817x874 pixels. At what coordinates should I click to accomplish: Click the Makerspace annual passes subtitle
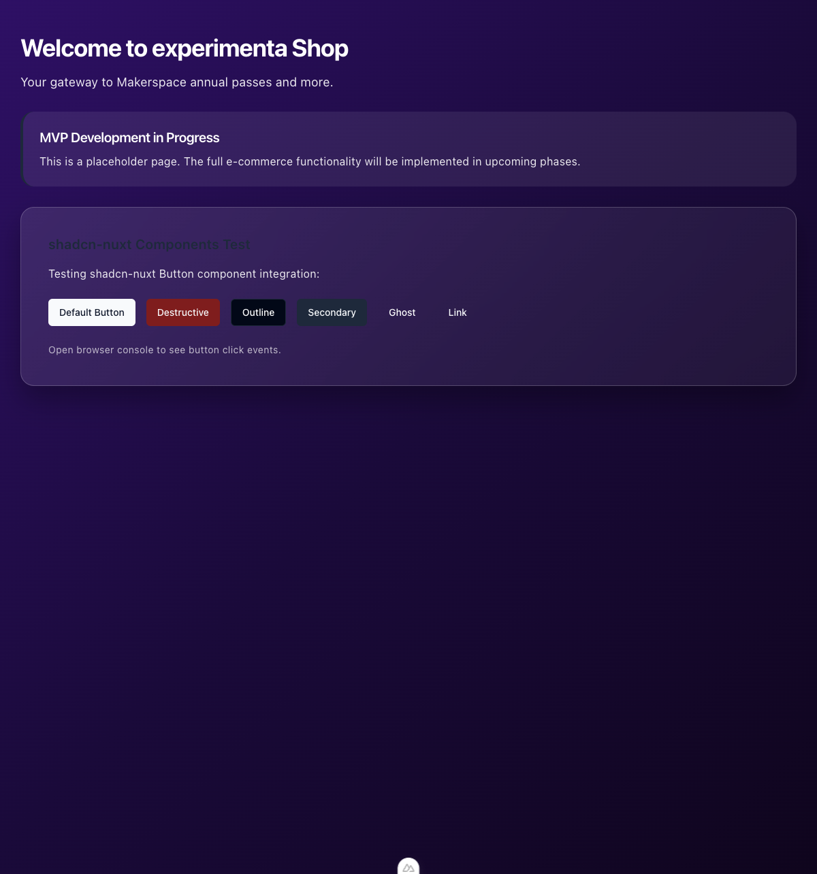[x=177, y=82]
